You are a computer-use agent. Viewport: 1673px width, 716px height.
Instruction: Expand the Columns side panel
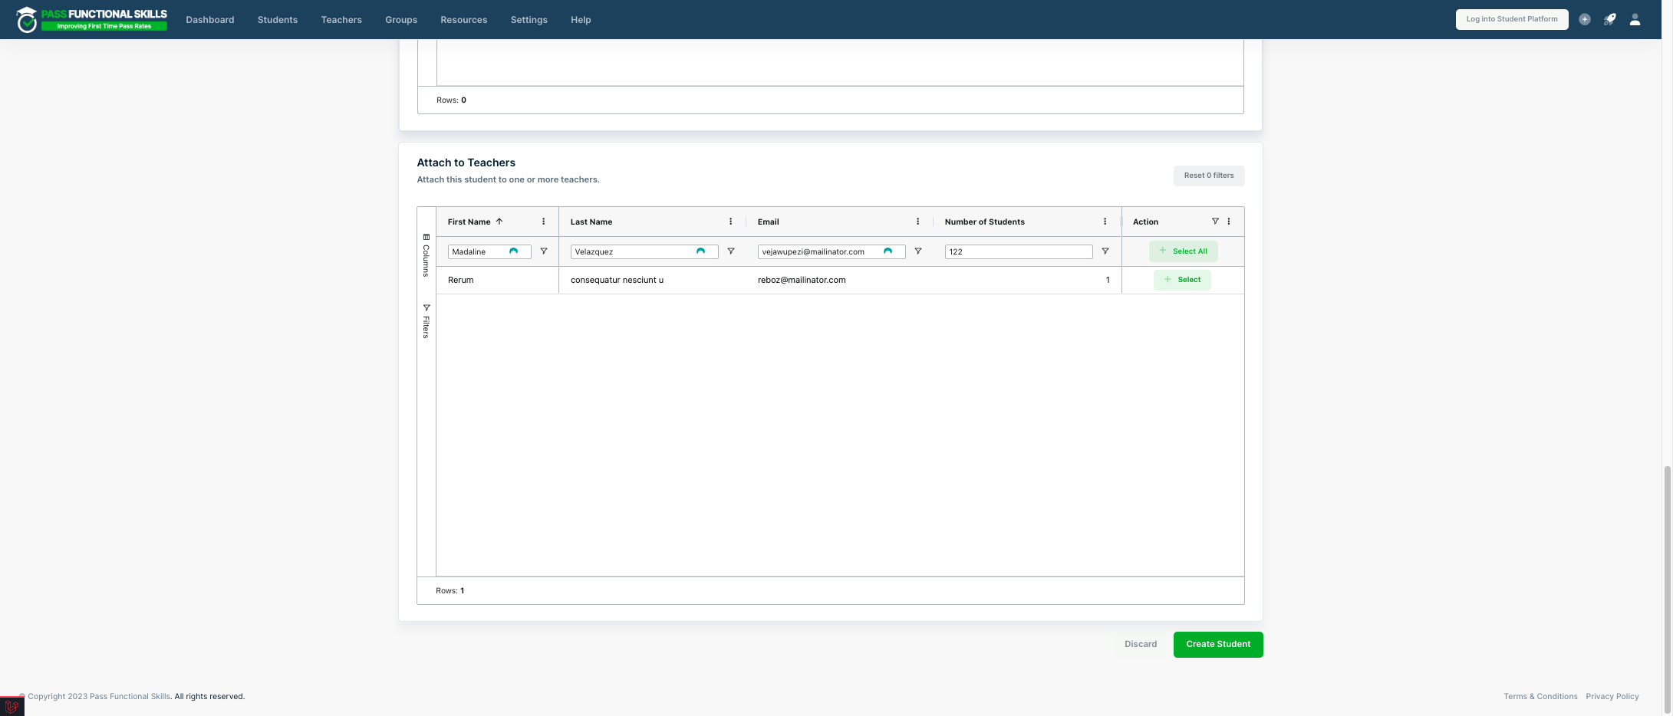point(426,255)
